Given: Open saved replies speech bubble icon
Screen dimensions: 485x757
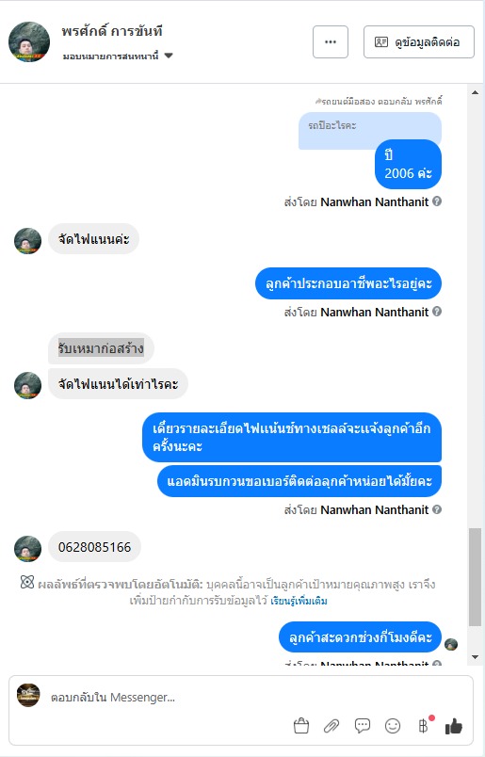Looking at the screenshot, I should [x=362, y=726].
